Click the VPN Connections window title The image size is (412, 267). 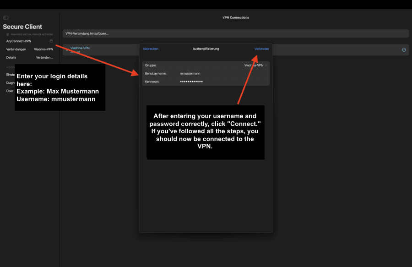tap(236, 17)
